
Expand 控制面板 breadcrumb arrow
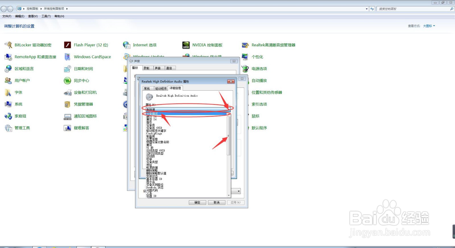pyautogui.click(x=41, y=9)
